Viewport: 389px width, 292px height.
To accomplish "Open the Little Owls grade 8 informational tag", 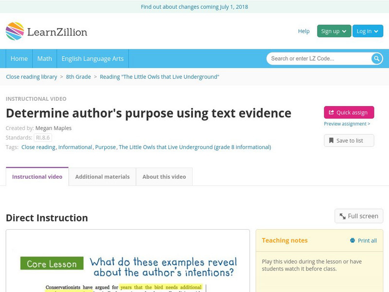I will 195,147.
